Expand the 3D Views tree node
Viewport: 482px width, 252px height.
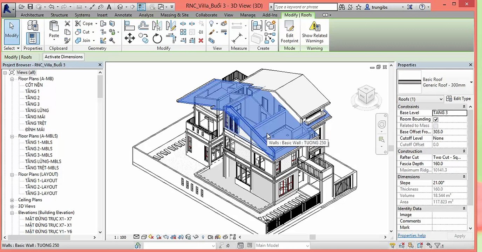tap(12, 206)
